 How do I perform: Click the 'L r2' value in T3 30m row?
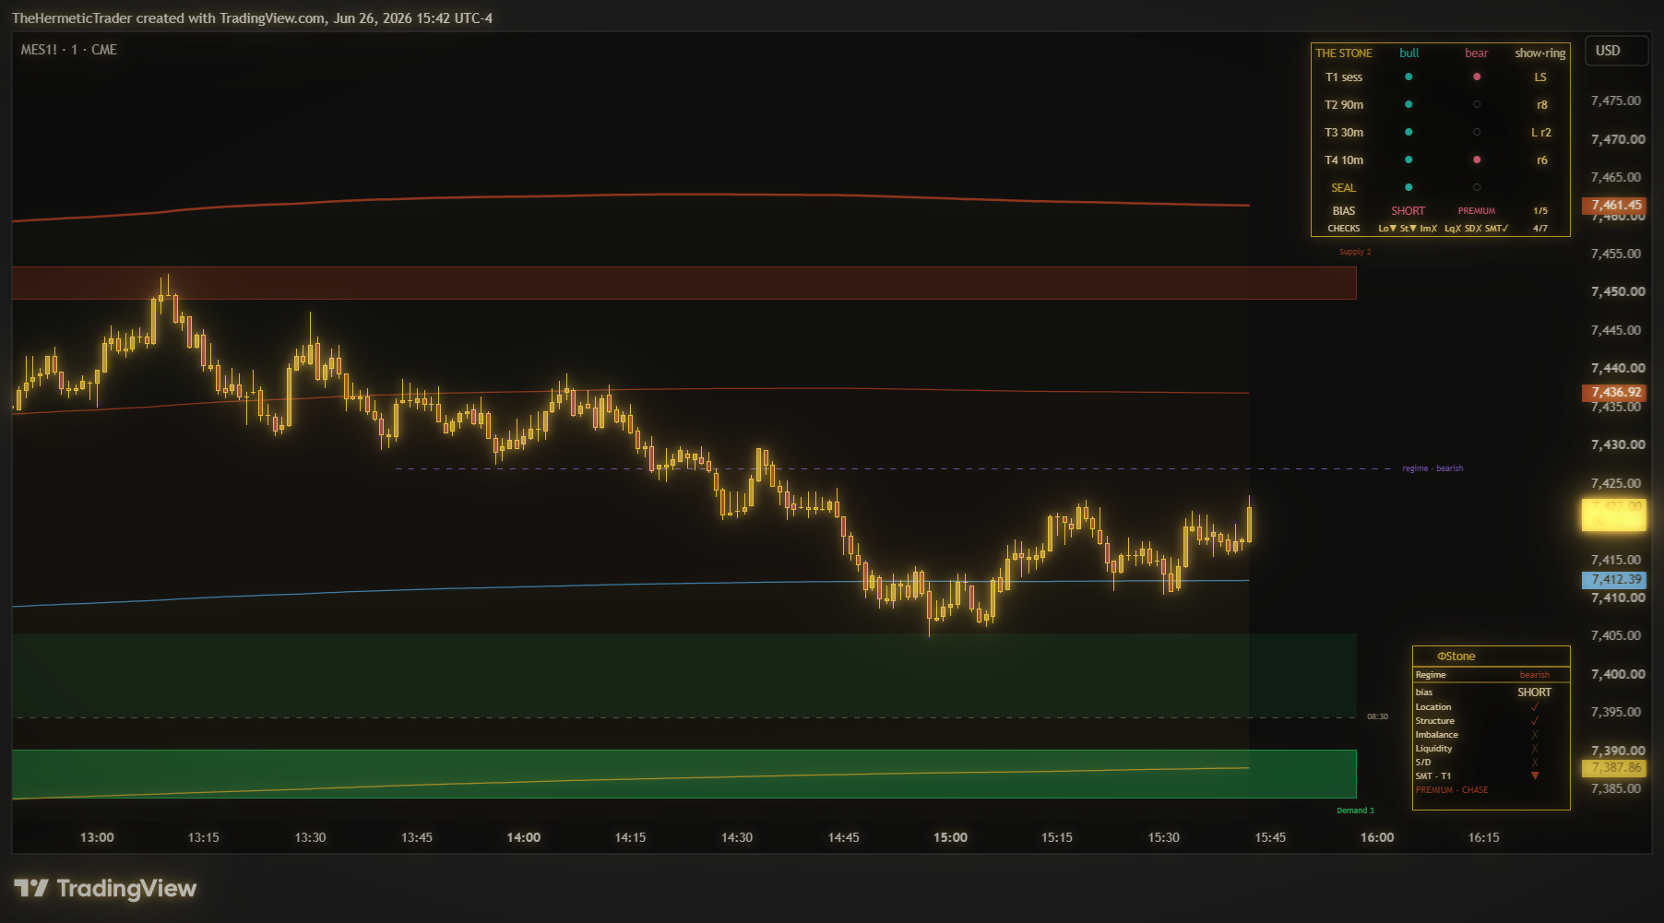click(1541, 133)
